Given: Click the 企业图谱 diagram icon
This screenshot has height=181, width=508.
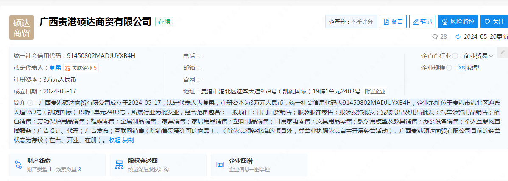Looking at the screenshot, I should coord(220,165).
